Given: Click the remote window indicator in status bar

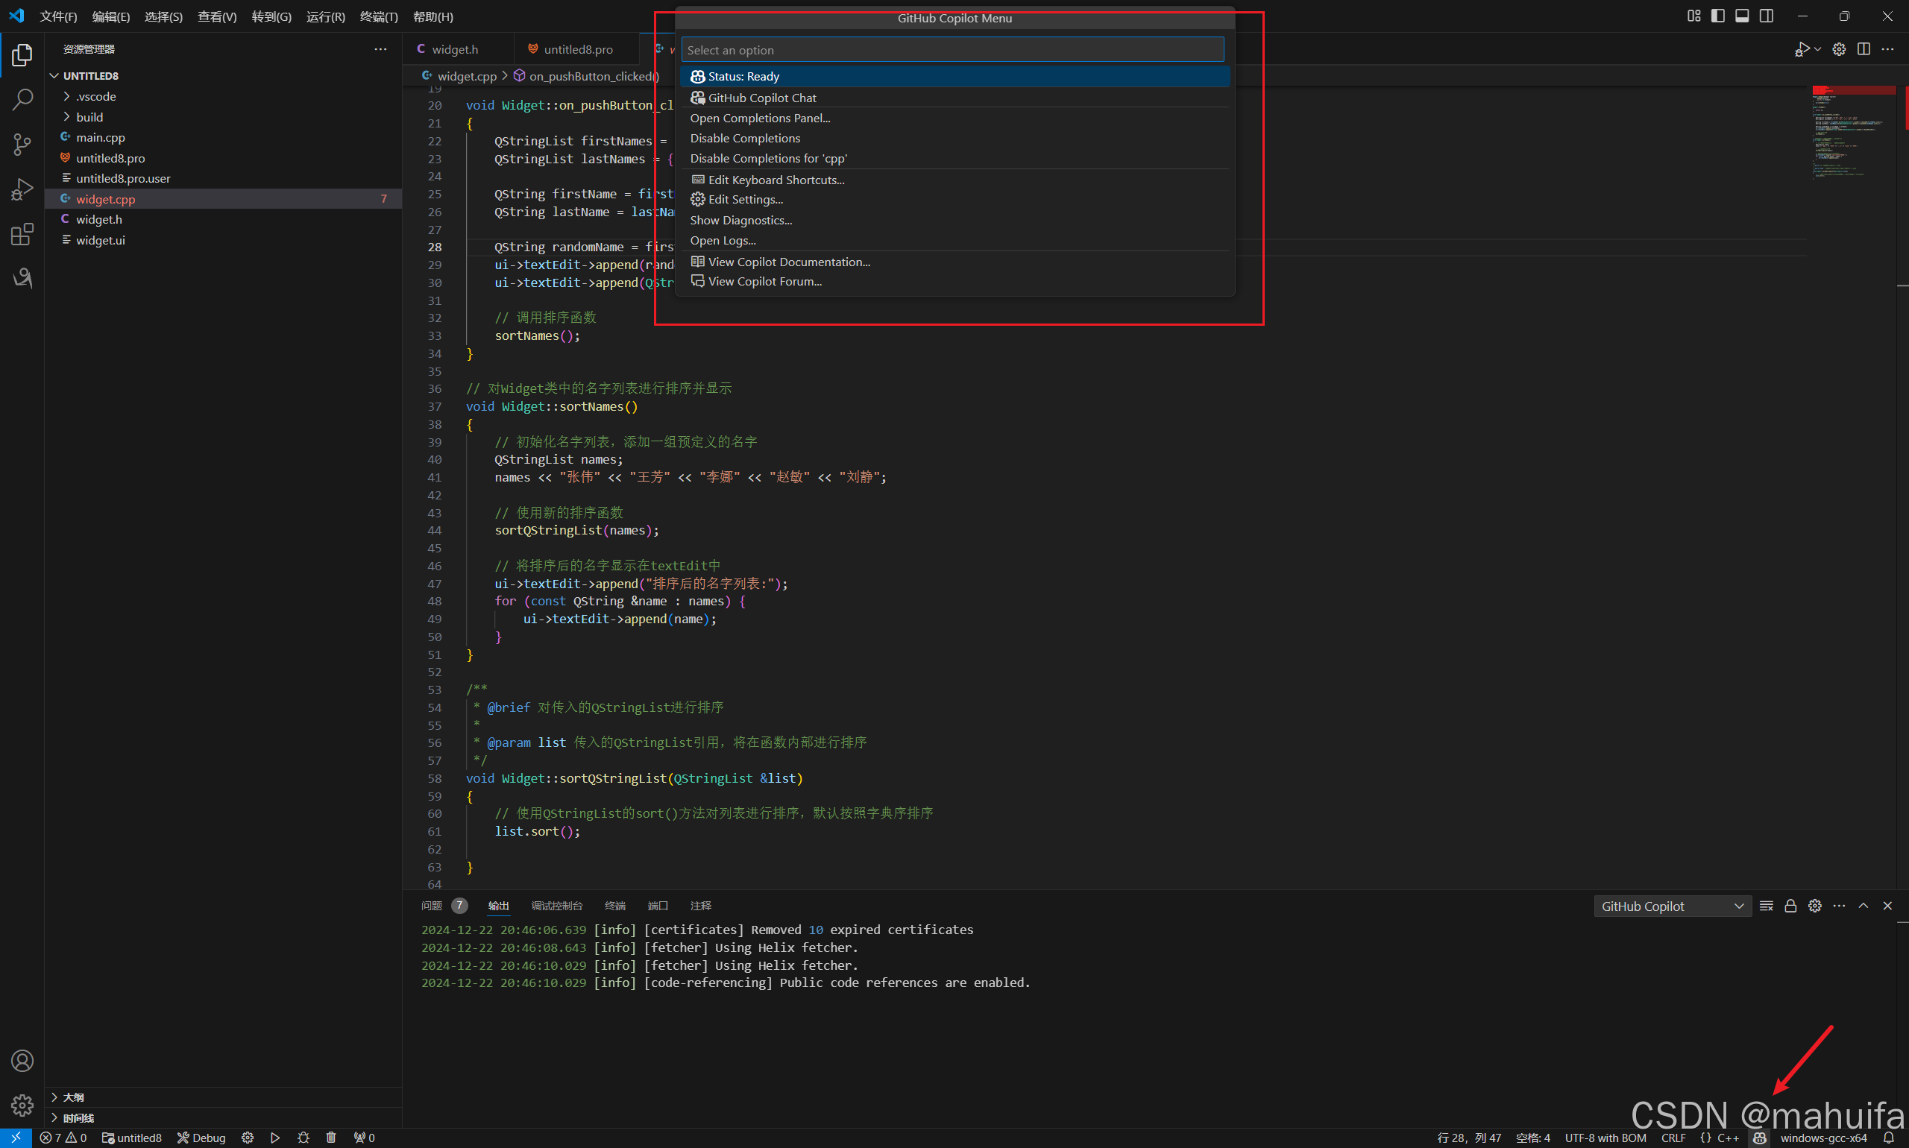Looking at the screenshot, I should 16,1138.
